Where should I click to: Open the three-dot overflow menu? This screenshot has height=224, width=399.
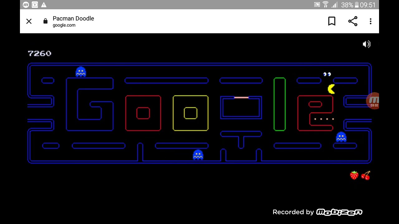(x=371, y=21)
